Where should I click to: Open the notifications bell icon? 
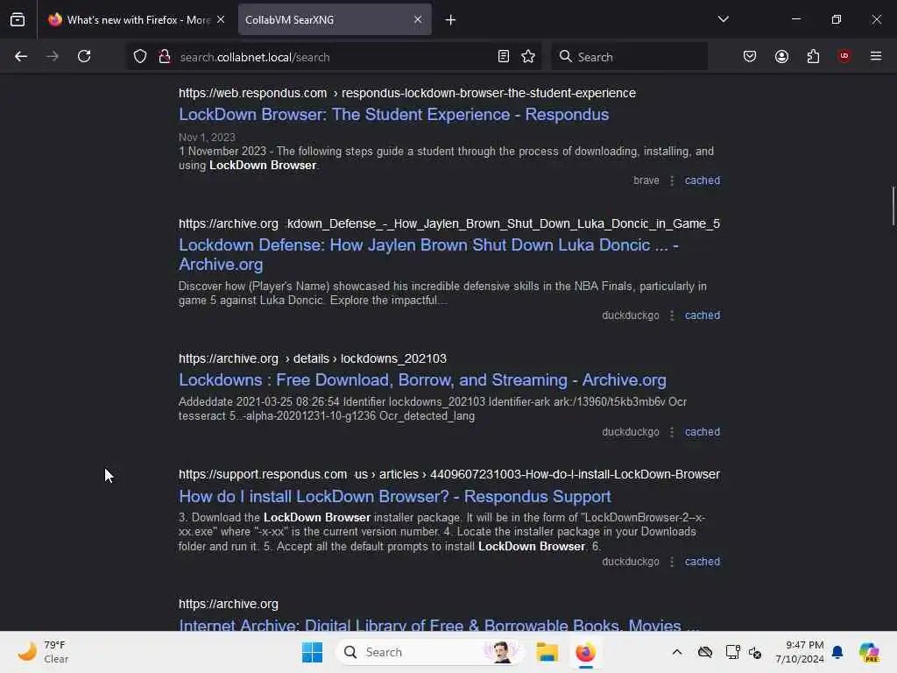pos(837,652)
